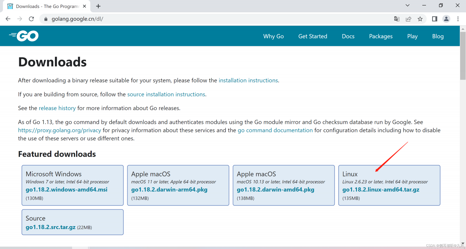
Task: Select the Downloads - The Go Programming tab
Action: coord(47,6)
